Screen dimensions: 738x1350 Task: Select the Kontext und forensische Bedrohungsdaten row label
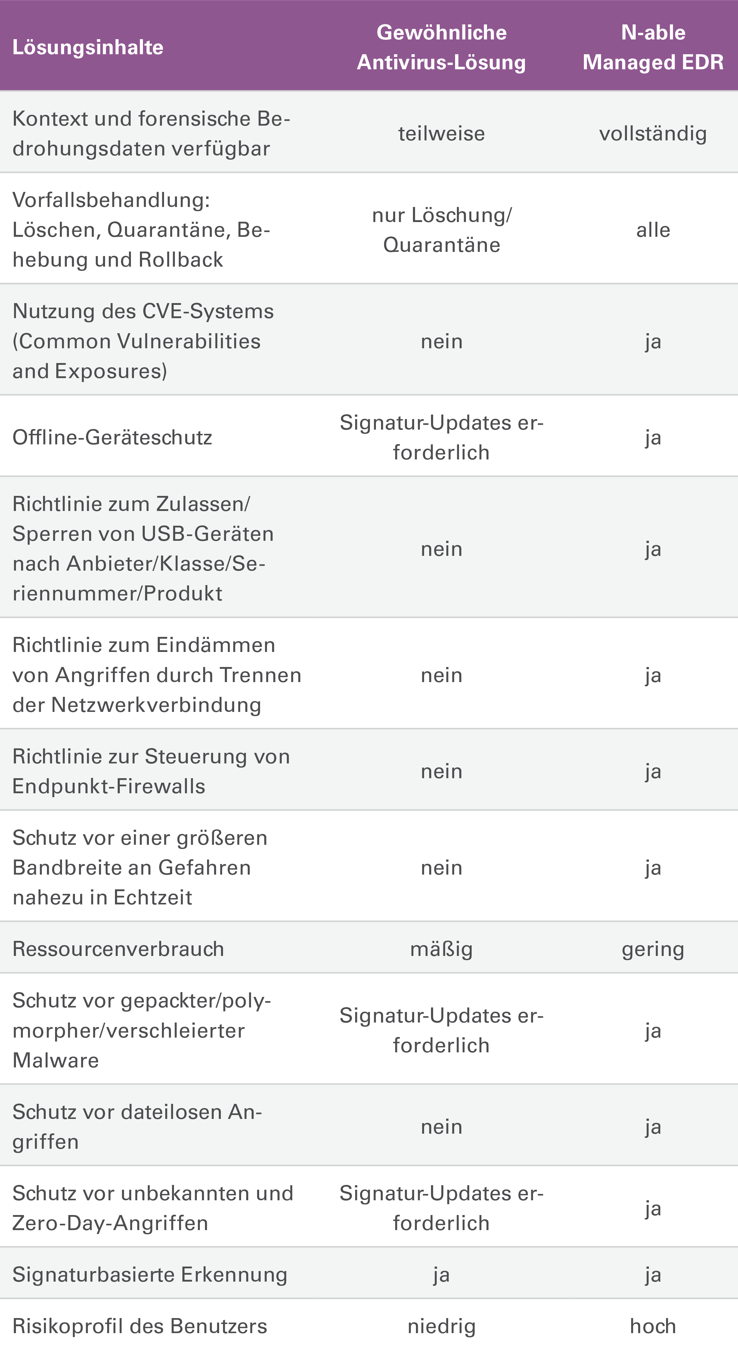151,133
